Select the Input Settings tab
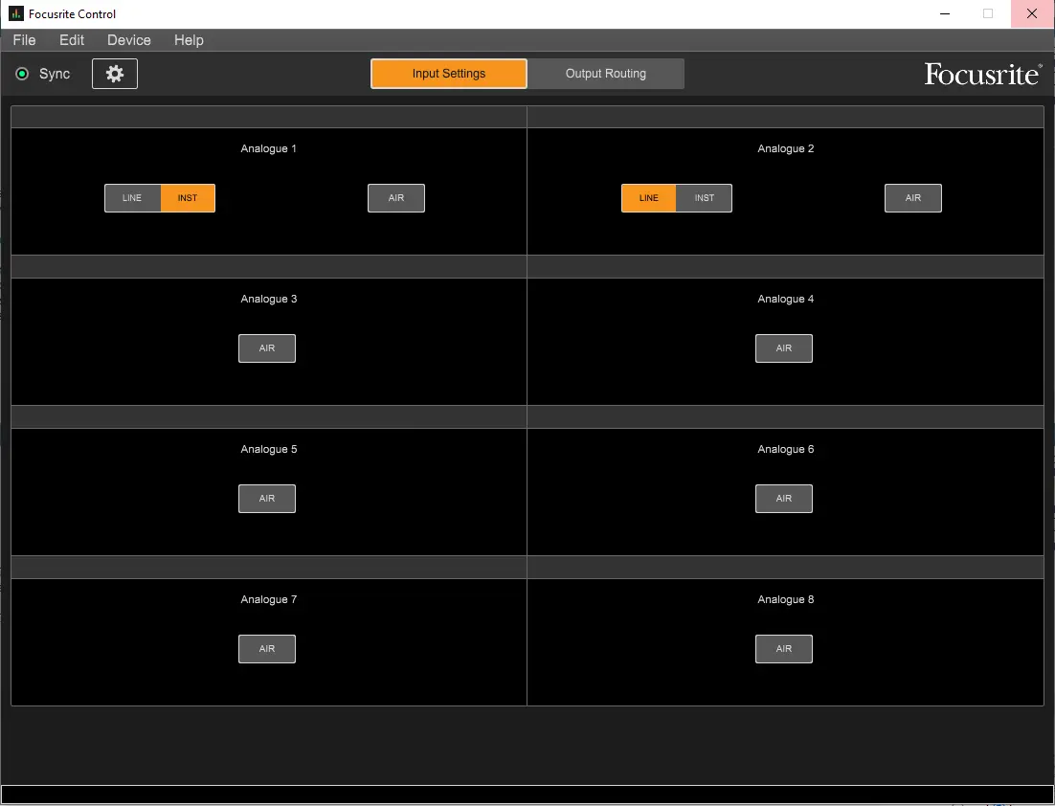Image resolution: width=1055 pixels, height=806 pixels. tap(449, 74)
